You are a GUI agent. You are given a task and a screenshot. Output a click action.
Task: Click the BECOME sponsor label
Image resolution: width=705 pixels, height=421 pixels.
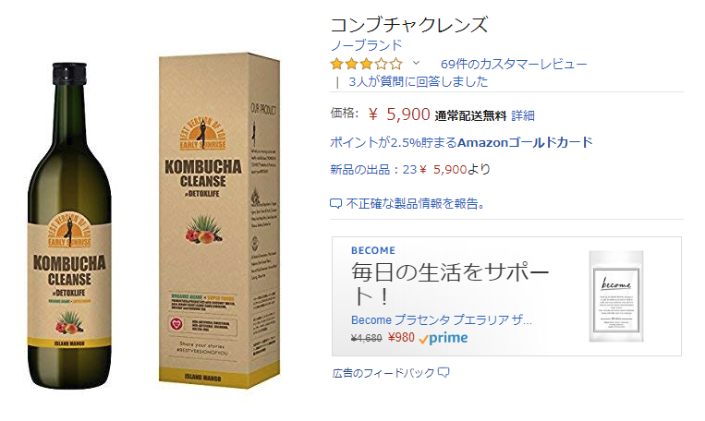coord(373,250)
